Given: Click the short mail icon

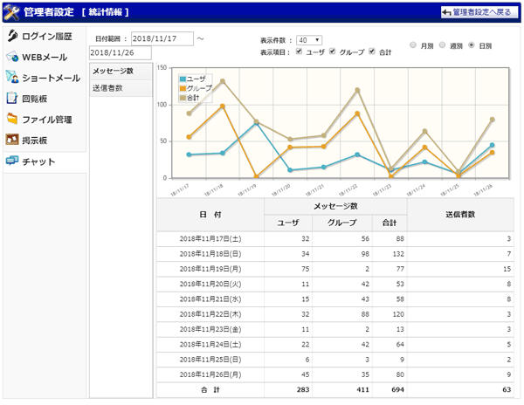Looking at the screenshot, I should (12, 77).
